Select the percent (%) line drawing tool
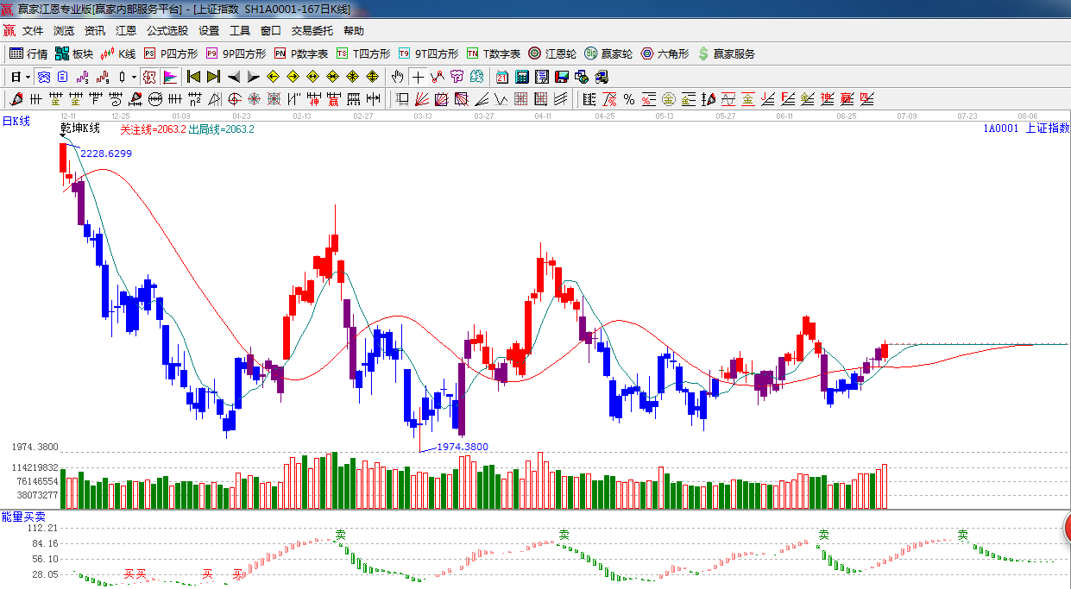 coord(628,99)
